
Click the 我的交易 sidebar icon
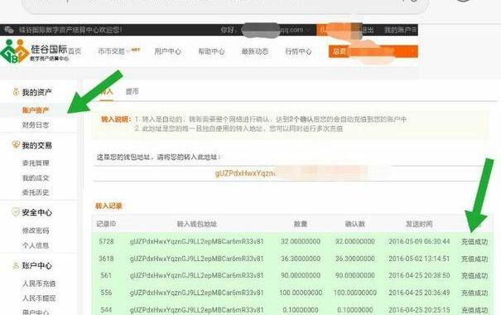tap(16, 145)
